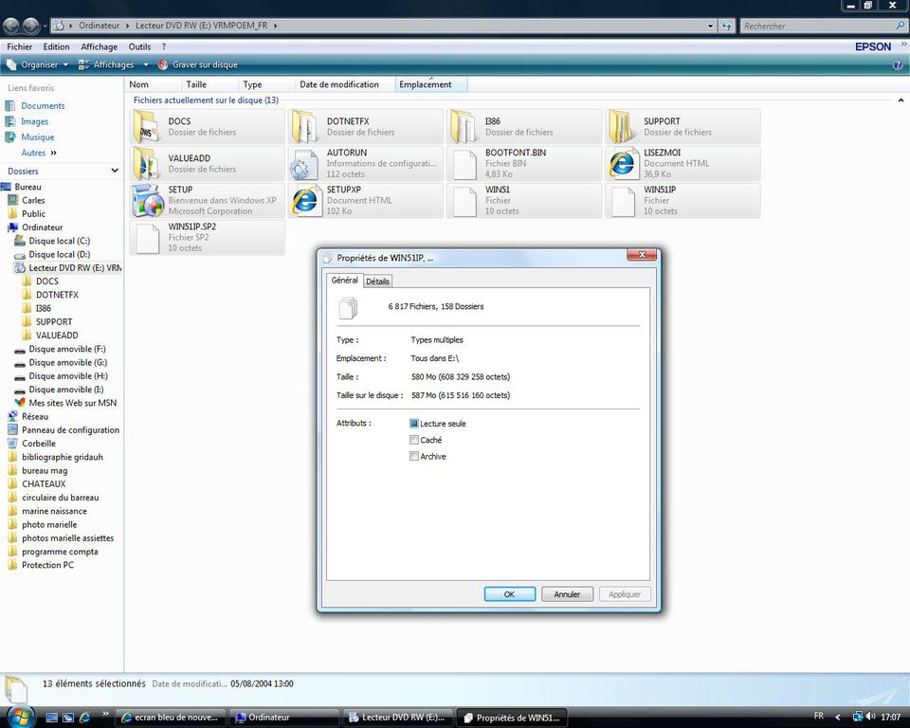The width and height of the screenshot is (910, 728).
Task: Confirm with the OK button
Action: pyautogui.click(x=509, y=594)
